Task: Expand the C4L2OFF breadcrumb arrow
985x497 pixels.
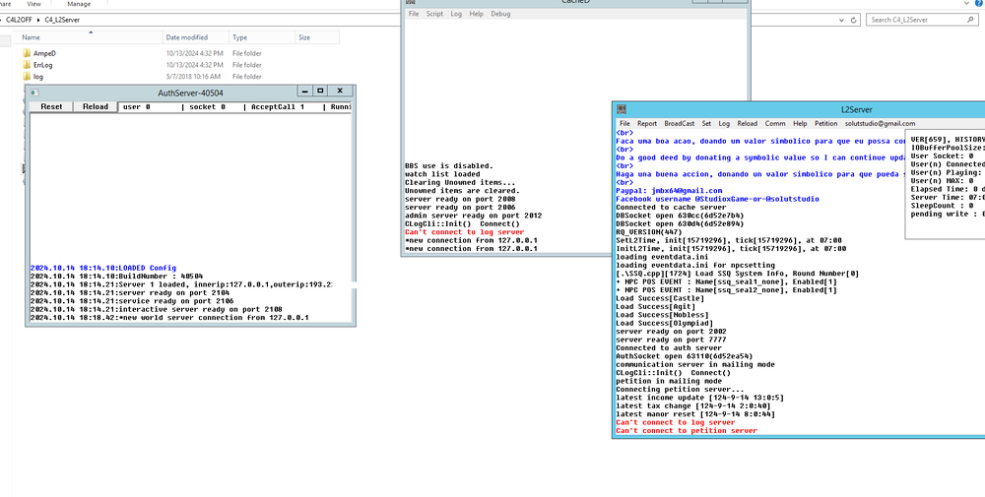Action: (37, 19)
